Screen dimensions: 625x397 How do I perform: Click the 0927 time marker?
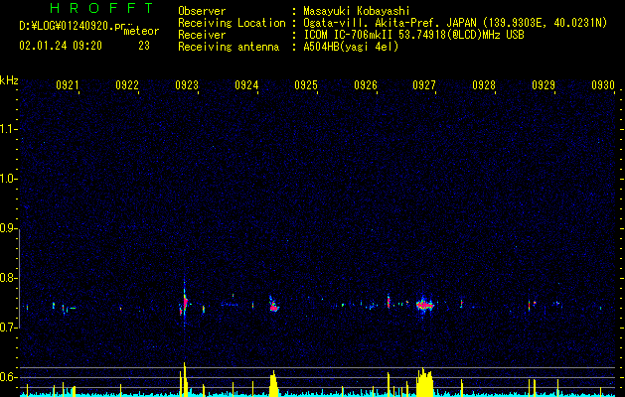click(424, 84)
